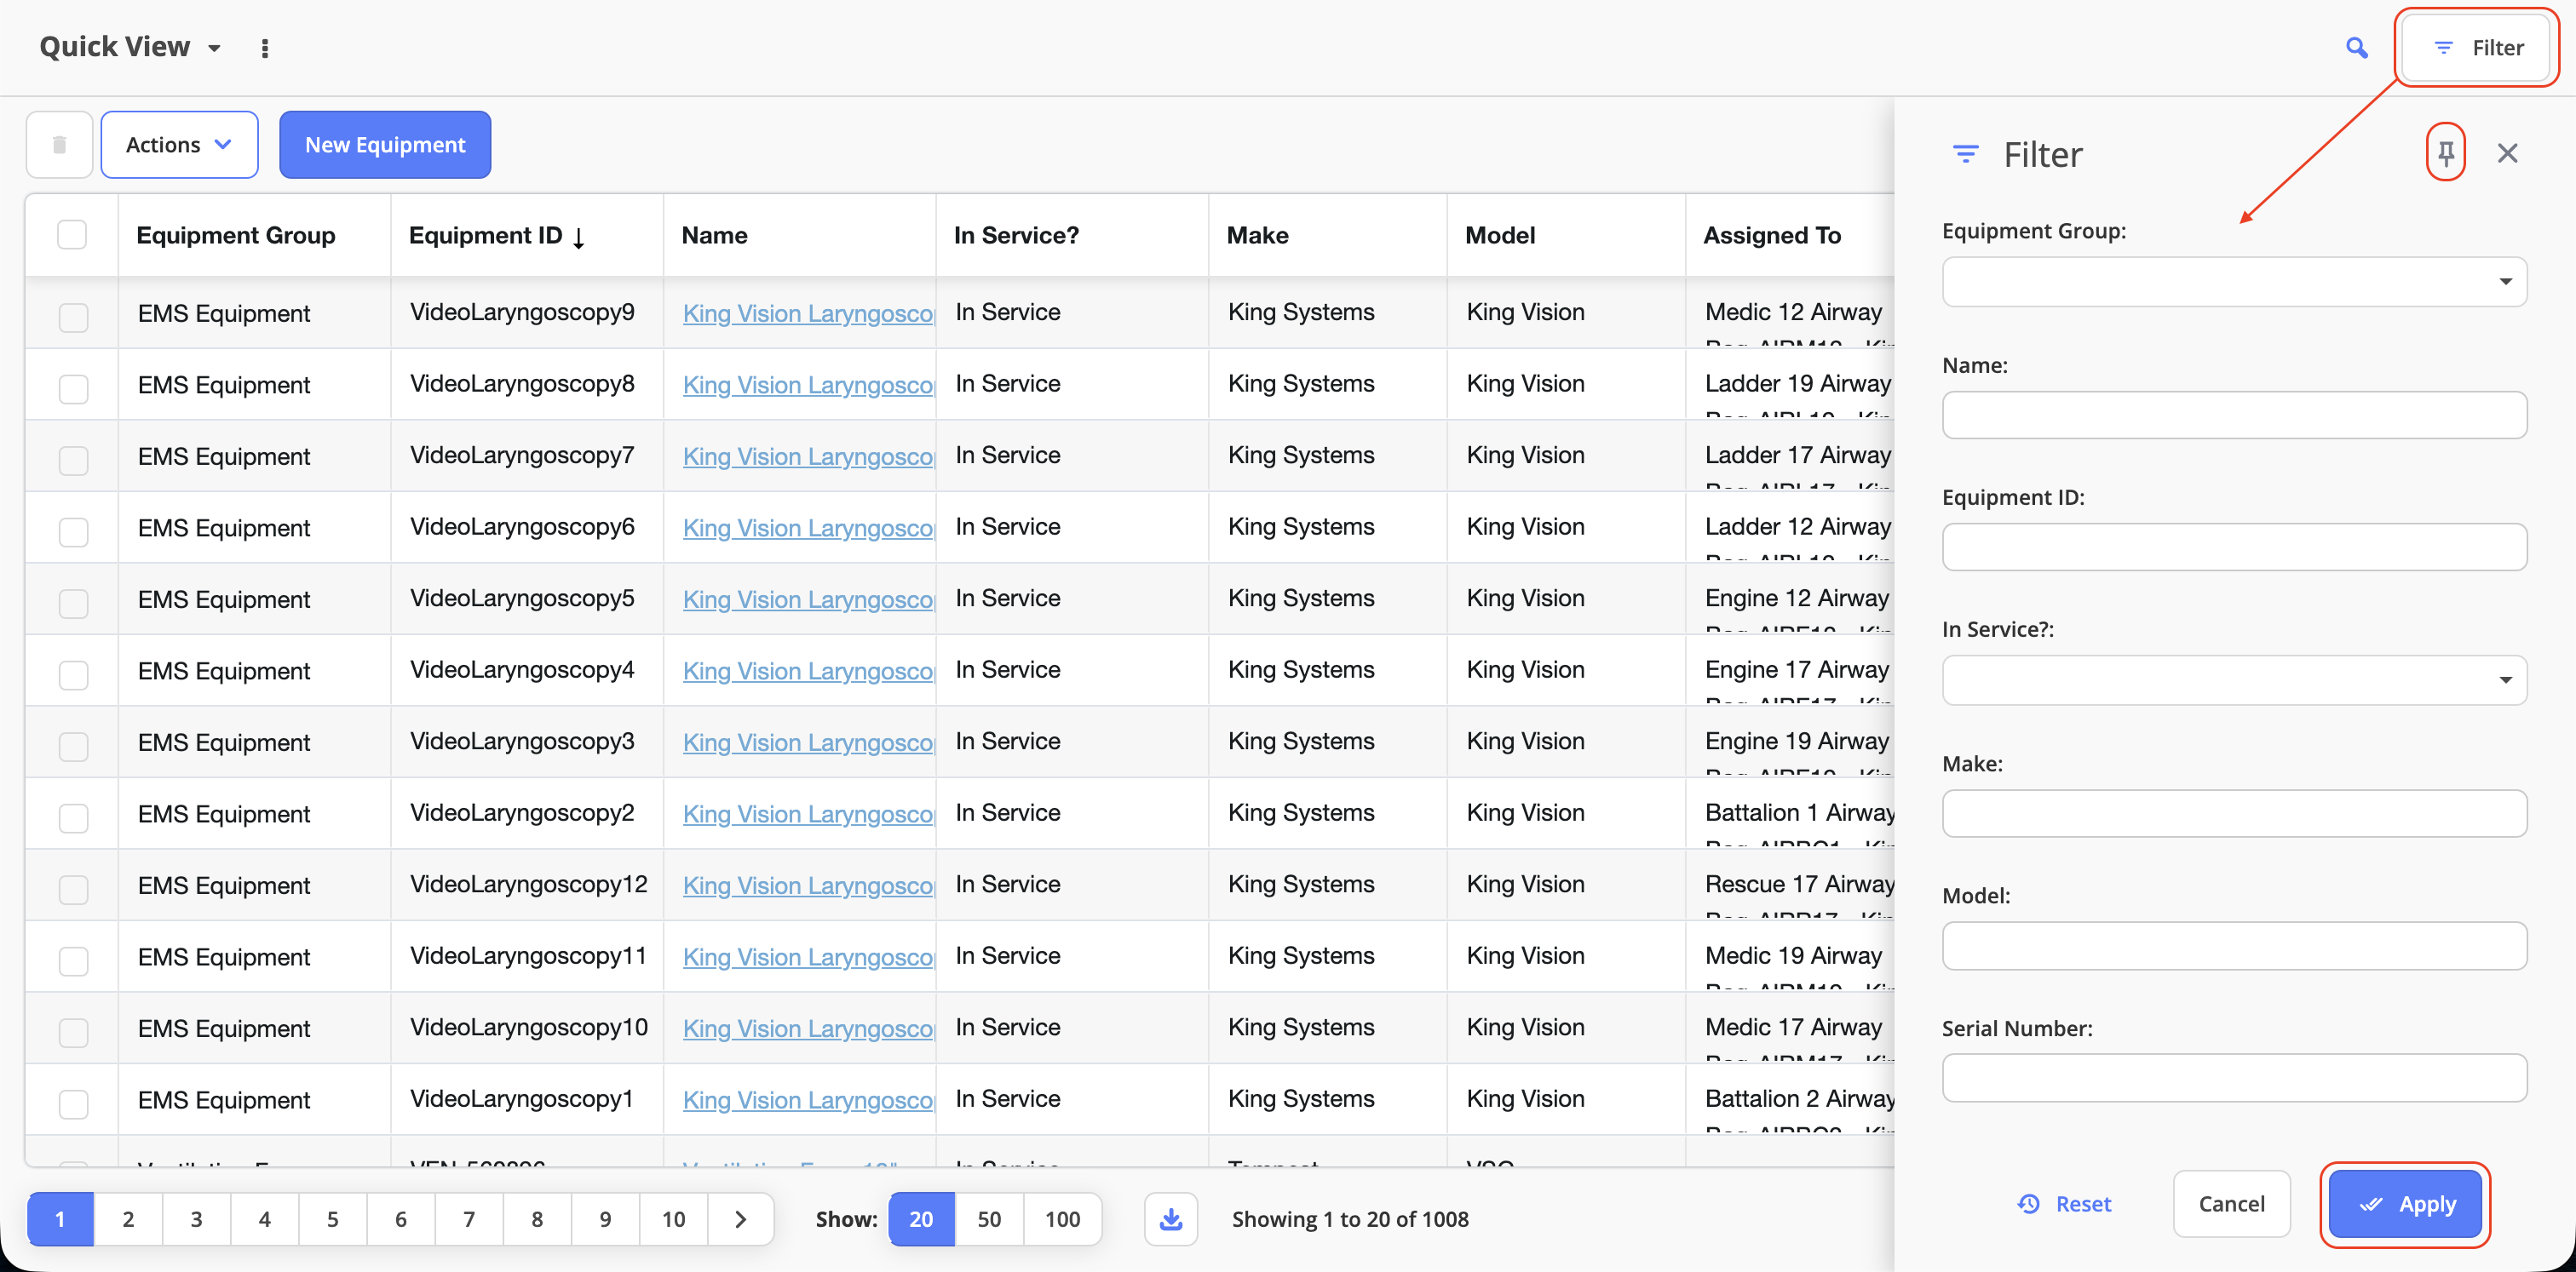The image size is (2576, 1272).
Task: Select all rows header checkbox
Action: pyautogui.click(x=72, y=235)
